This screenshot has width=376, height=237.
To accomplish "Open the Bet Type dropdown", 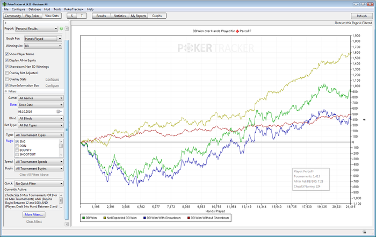I will (x=40, y=125).
